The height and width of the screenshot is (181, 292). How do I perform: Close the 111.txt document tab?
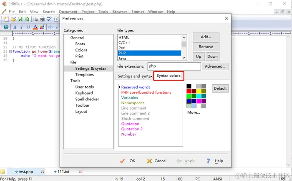(x=80, y=171)
